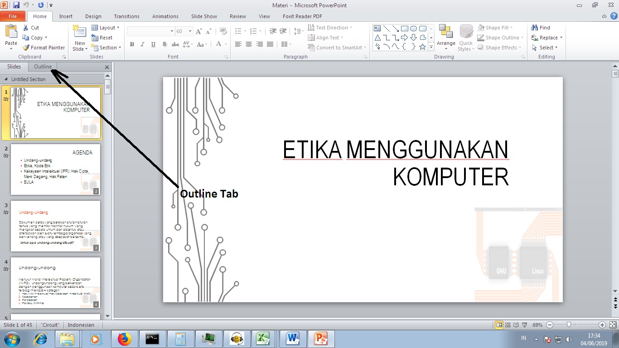The image size is (619, 348).
Task: Toggle bold formatting
Action: [132, 44]
